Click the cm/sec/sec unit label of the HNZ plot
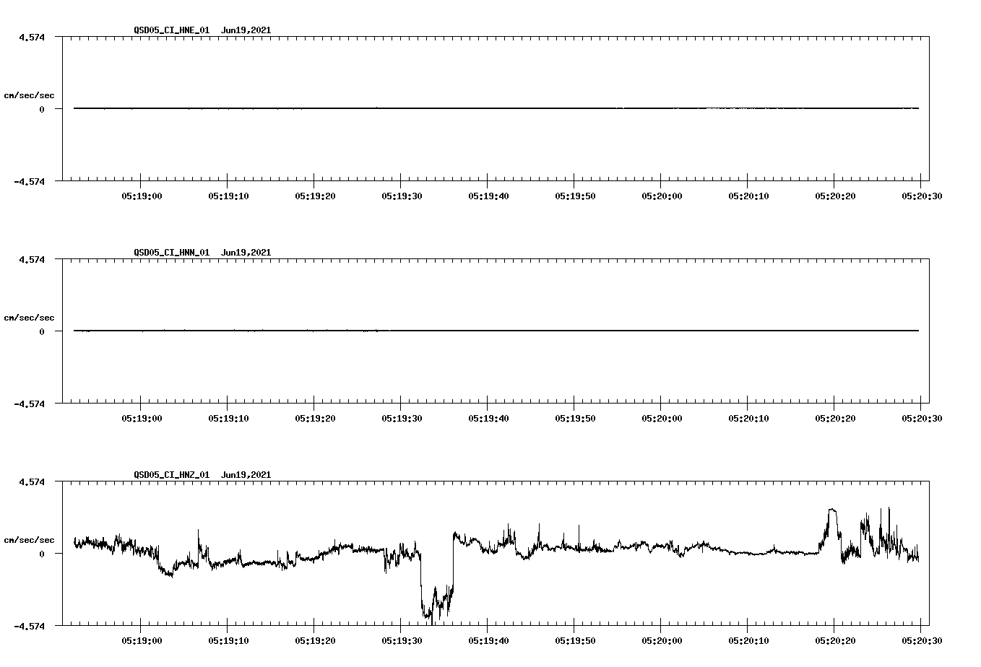 pyautogui.click(x=29, y=540)
